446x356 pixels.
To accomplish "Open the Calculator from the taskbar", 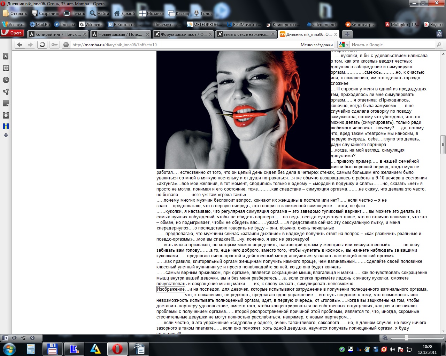I will coord(31,349).
